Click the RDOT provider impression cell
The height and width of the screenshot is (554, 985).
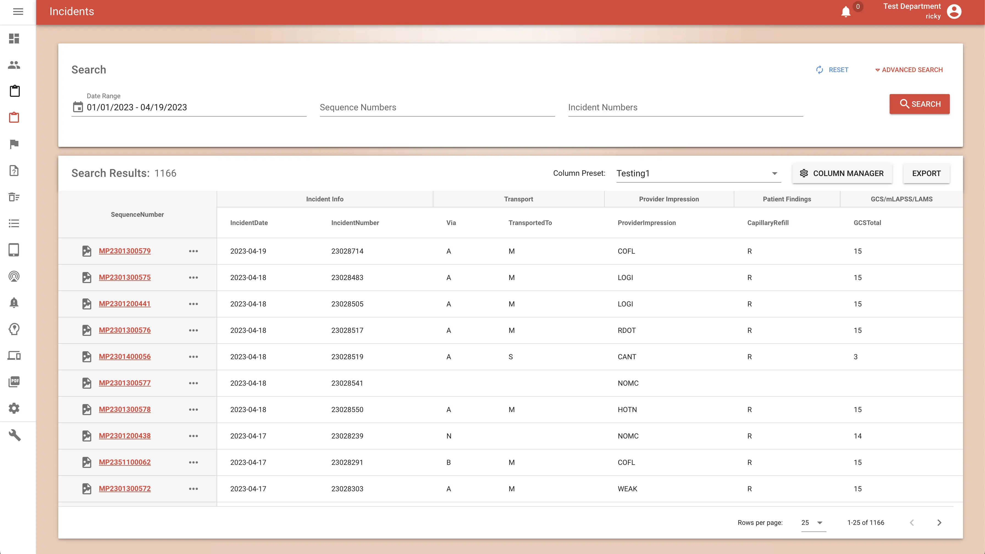[627, 330]
